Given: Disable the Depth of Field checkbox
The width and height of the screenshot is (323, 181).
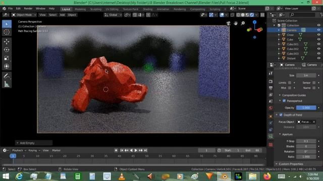Looking at the screenshot, I should 281,115.
